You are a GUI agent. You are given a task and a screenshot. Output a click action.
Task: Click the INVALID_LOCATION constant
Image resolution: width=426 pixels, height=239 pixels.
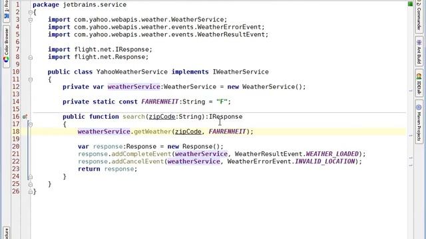[x=325, y=161]
